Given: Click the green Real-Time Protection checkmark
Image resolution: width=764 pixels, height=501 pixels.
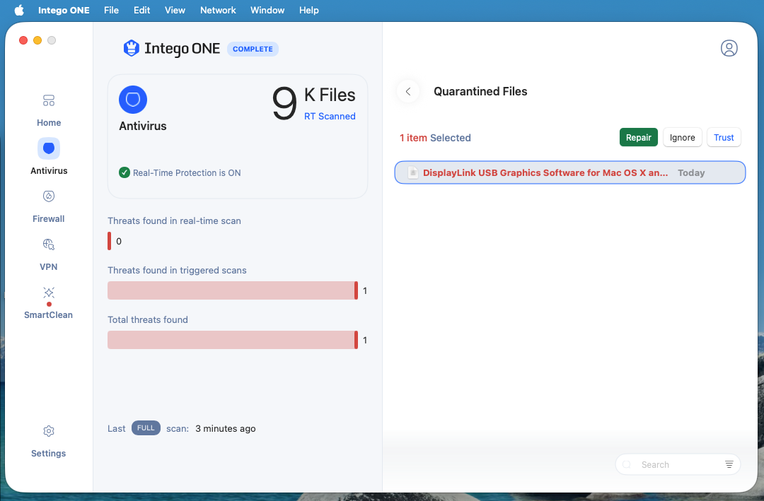Looking at the screenshot, I should 125,172.
